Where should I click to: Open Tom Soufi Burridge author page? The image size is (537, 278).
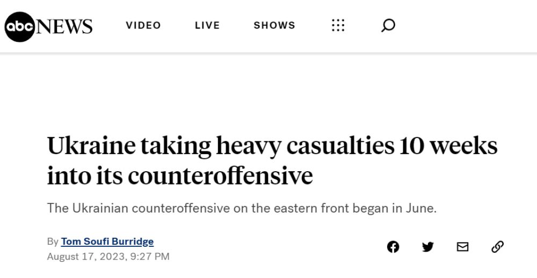(x=107, y=242)
